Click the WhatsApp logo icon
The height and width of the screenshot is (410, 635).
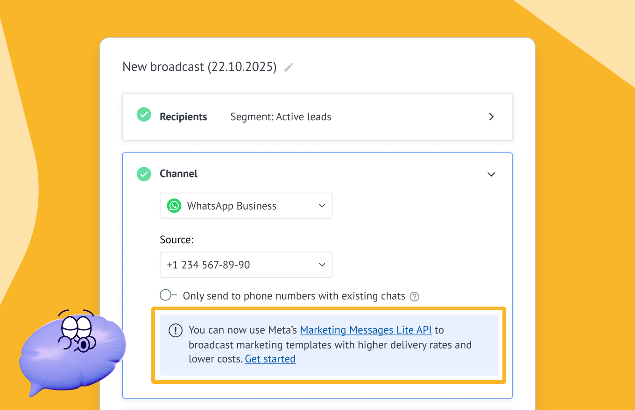pyautogui.click(x=174, y=206)
